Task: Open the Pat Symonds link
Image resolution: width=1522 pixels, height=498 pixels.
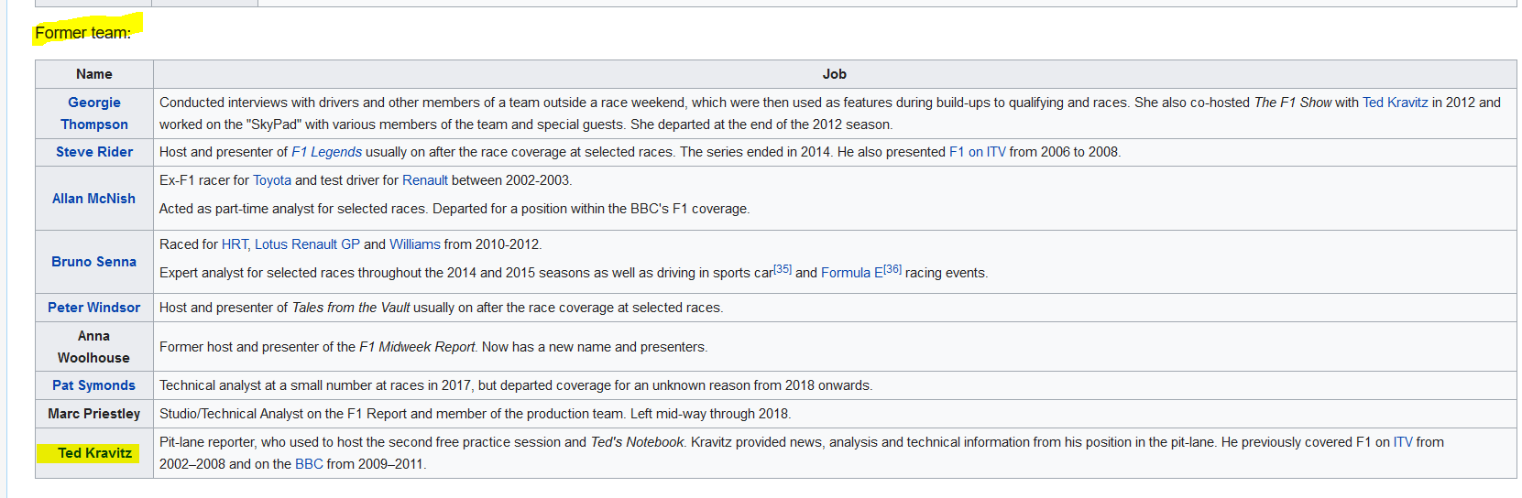Action: (x=93, y=385)
